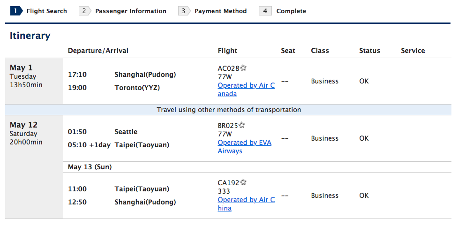
Task: Open Operated by EVA Airways link
Action: [x=245, y=147]
